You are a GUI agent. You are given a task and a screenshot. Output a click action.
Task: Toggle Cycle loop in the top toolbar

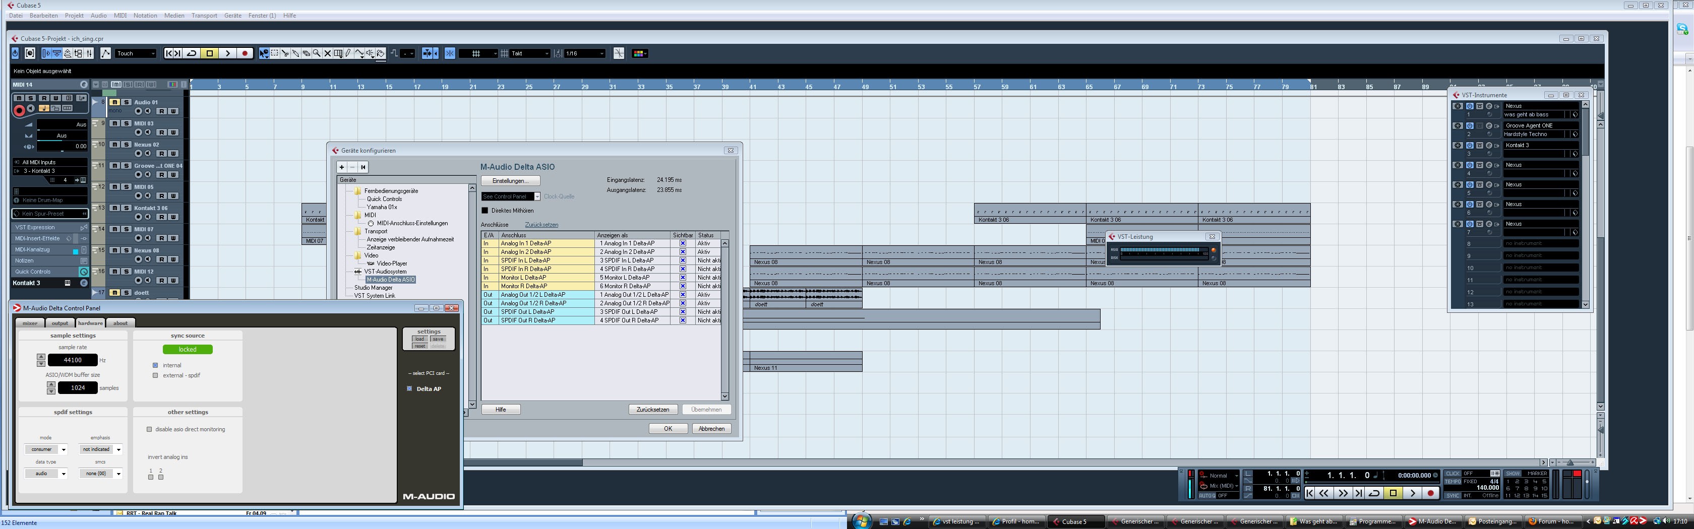[192, 53]
